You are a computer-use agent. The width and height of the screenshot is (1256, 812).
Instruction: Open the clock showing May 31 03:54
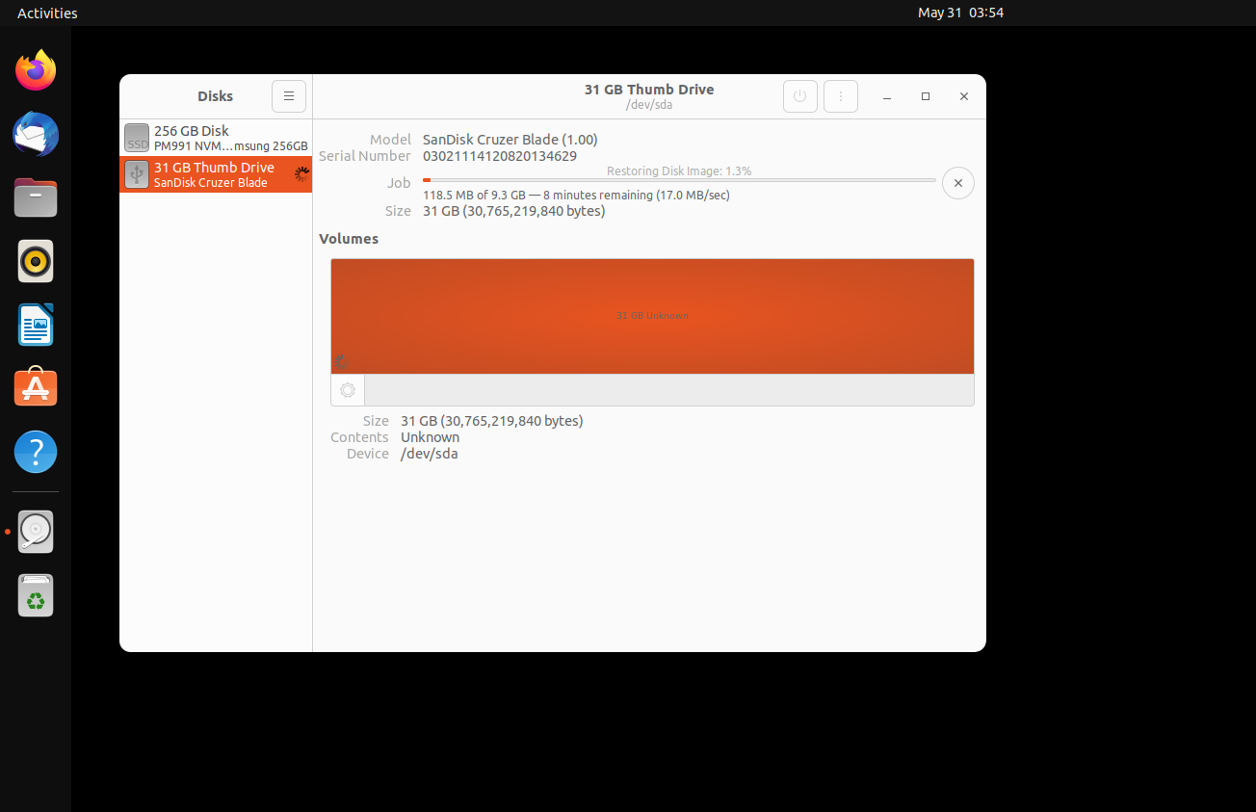pos(961,13)
